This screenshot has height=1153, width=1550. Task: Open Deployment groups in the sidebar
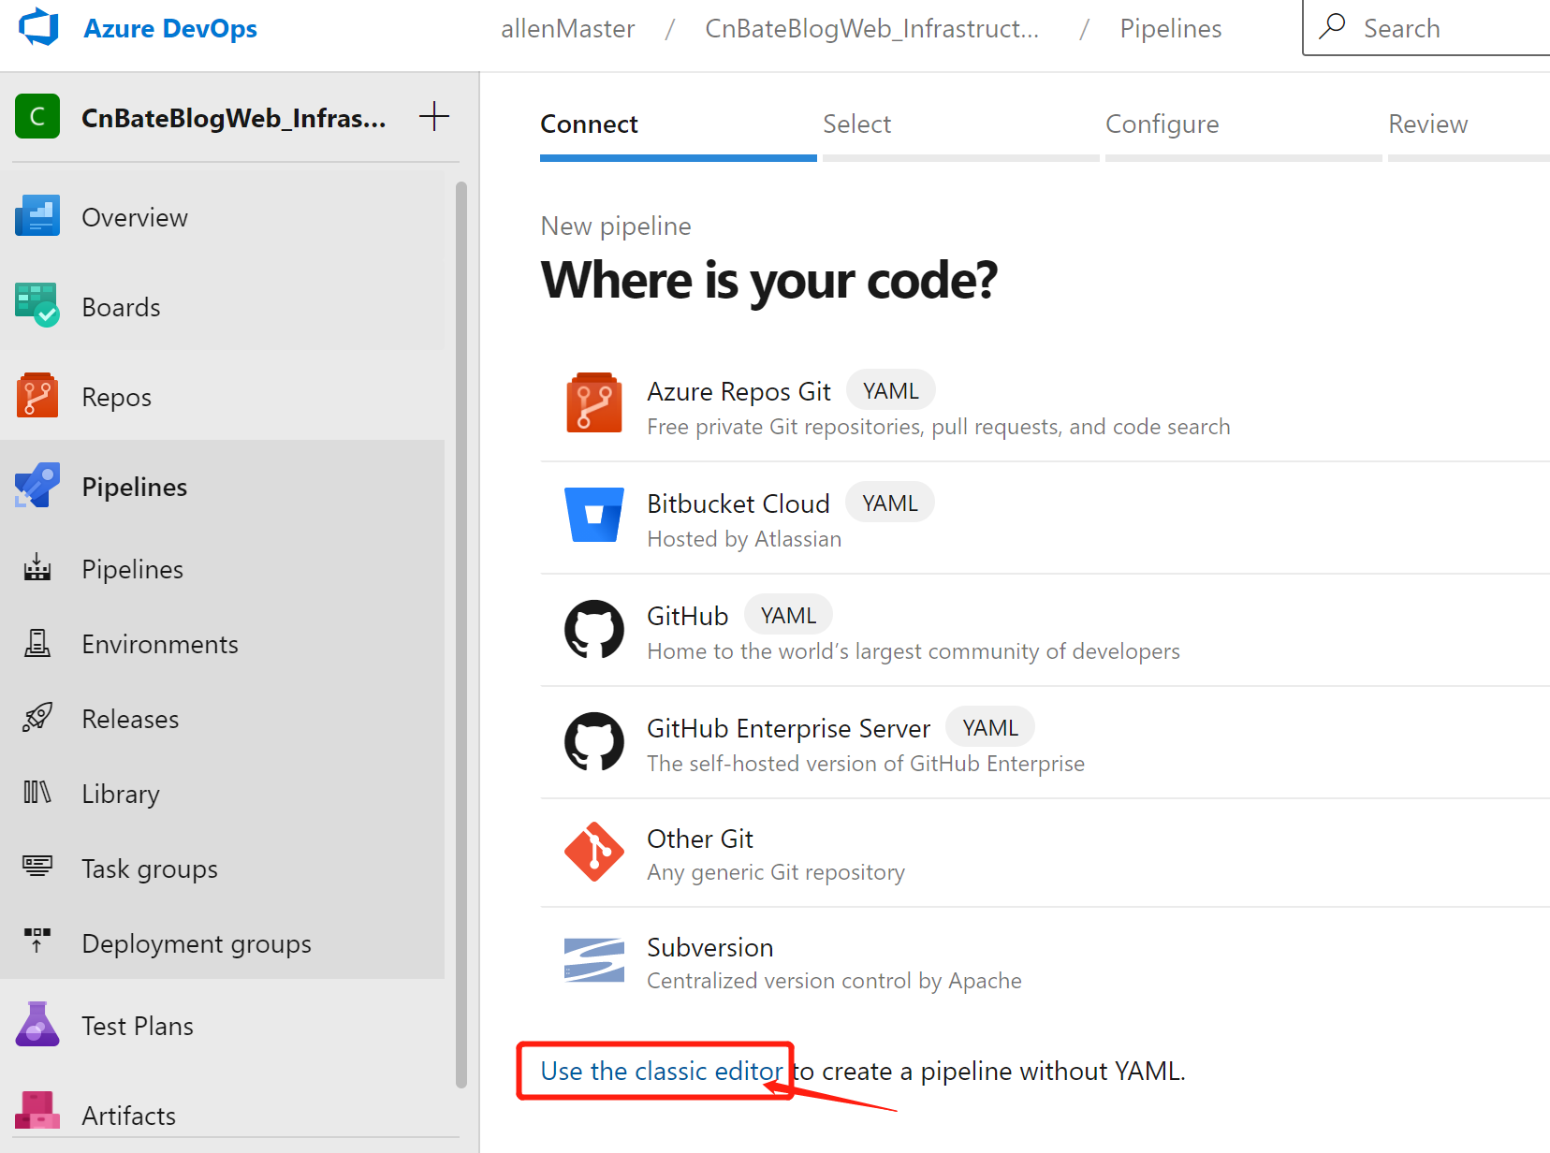(197, 944)
